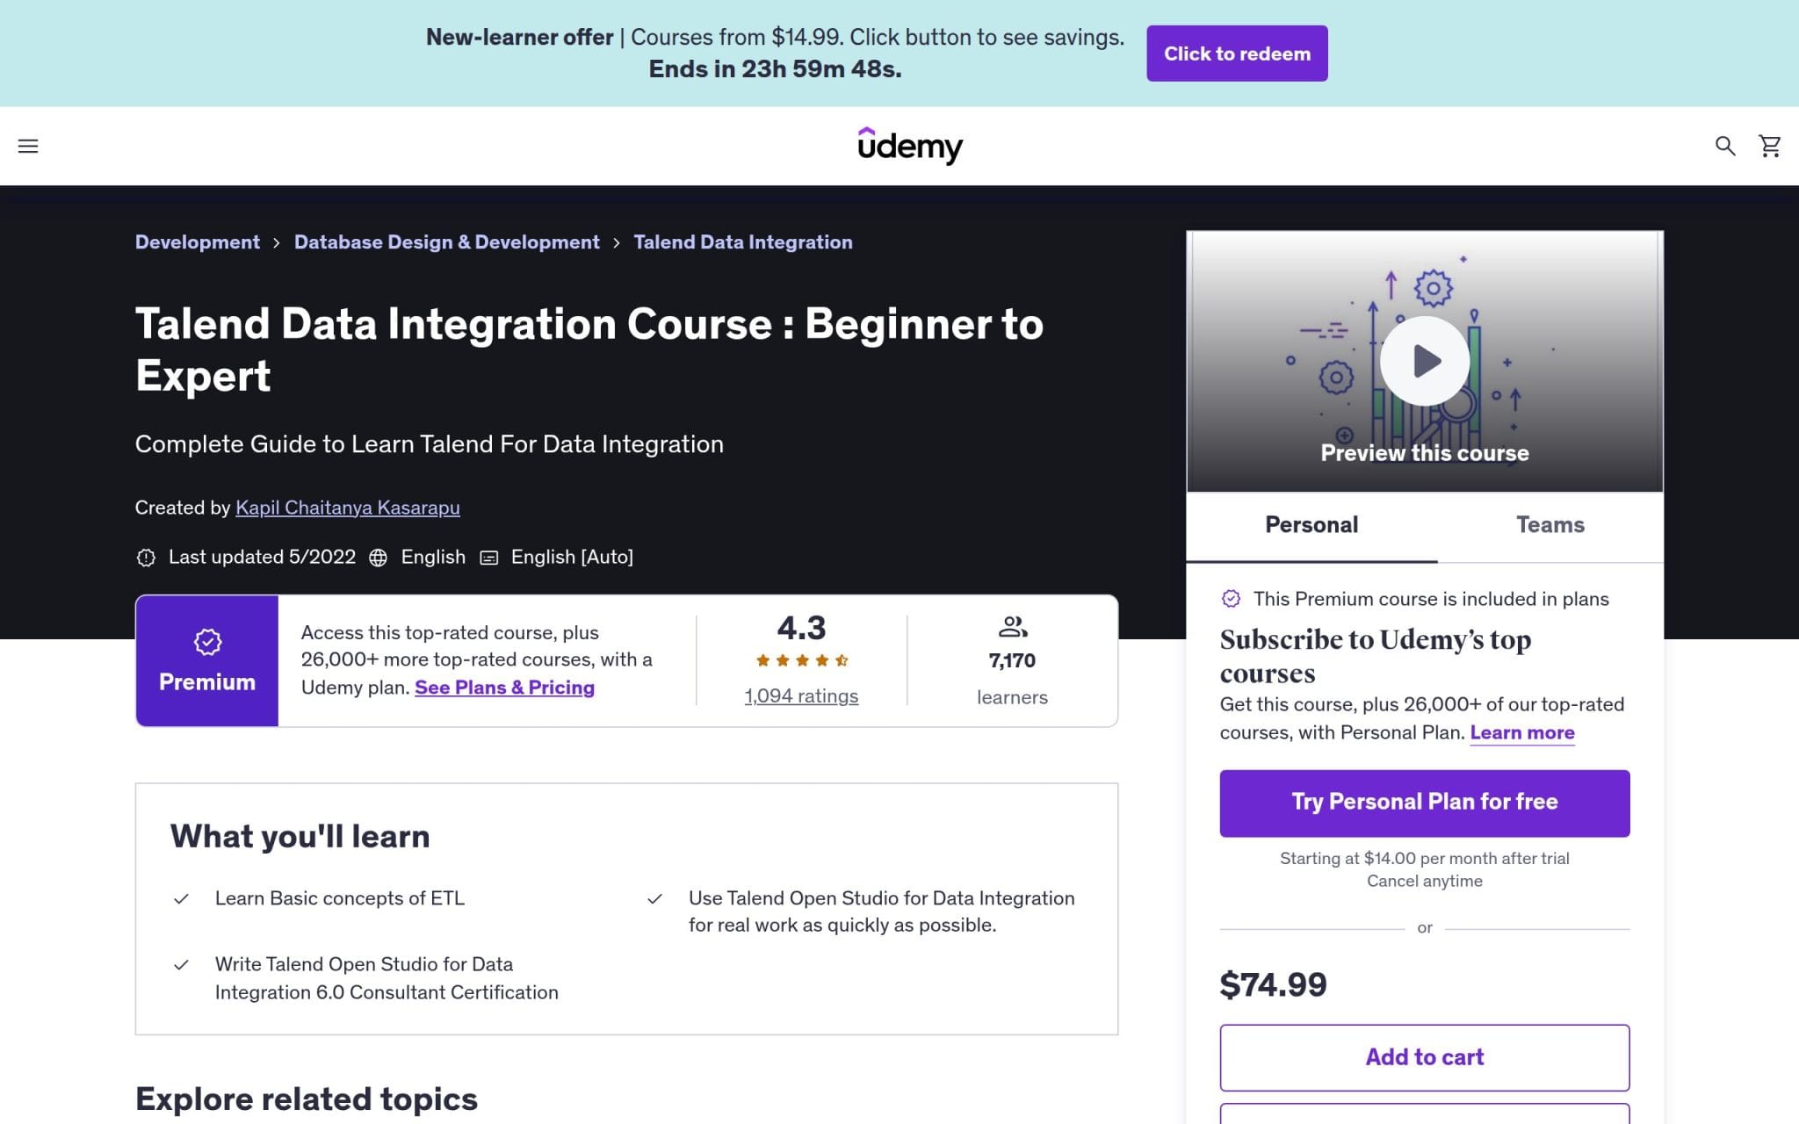Click the Click to redeem button
Image resolution: width=1799 pixels, height=1124 pixels.
tap(1237, 54)
